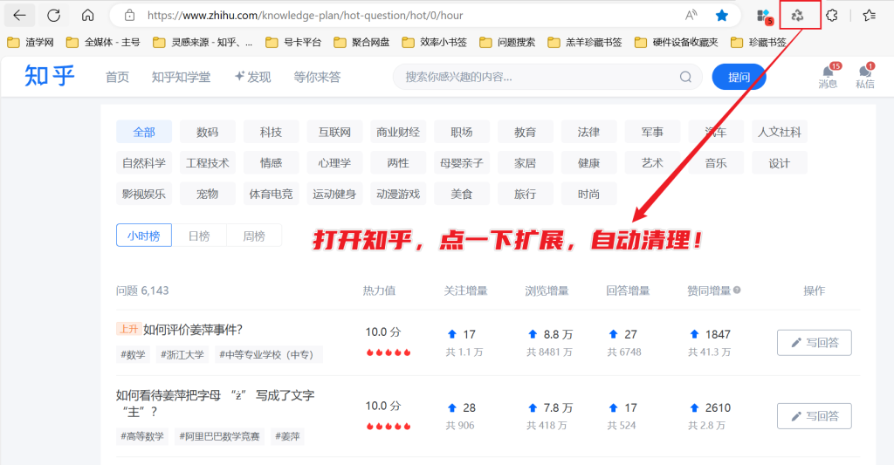The width and height of the screenshot is (894, 465).
Task: Go to Zhihu home via 知乎 logo
Action: [50, 76]
